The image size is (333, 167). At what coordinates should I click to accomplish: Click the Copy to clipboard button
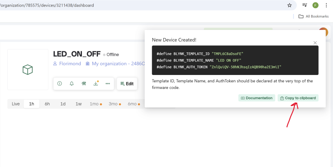298,98
